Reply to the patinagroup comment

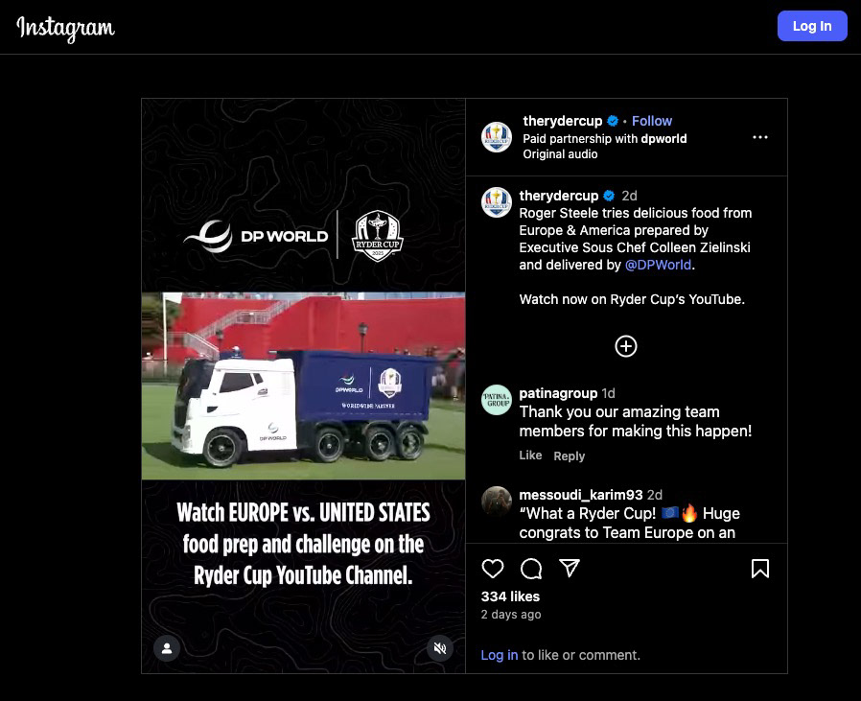[569, 456]
